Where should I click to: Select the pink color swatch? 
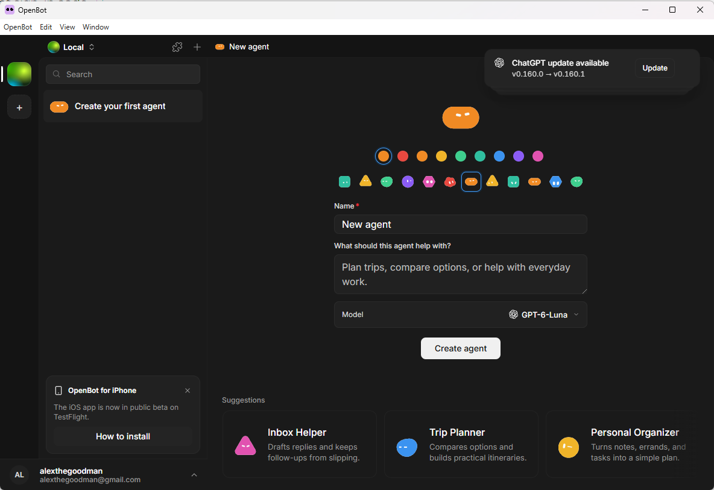click(x=538, y=156)
